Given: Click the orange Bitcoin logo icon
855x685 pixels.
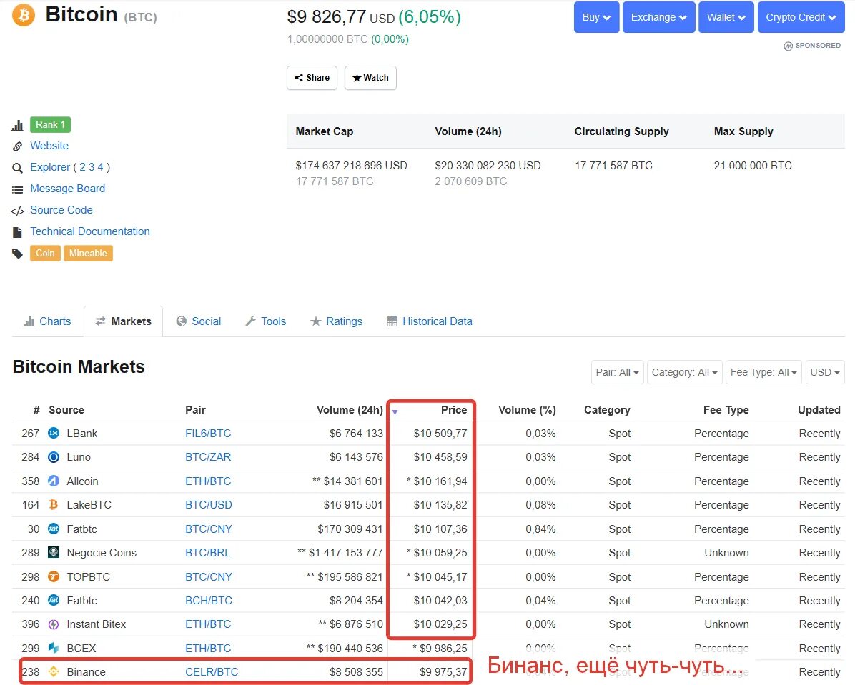Looking at the screenshot, I should 24,15.
